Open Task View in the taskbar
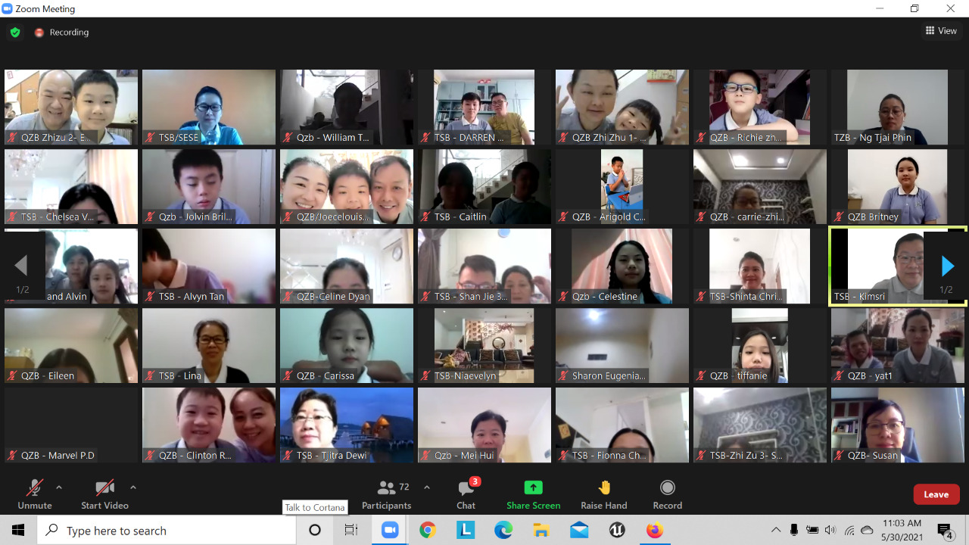 [351, 531]
